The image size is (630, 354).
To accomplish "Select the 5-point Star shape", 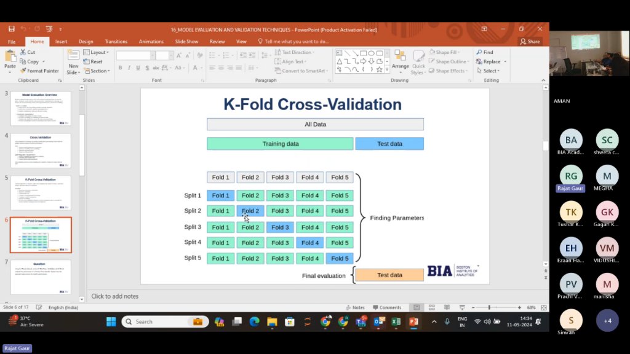I will tap(379, 69).
